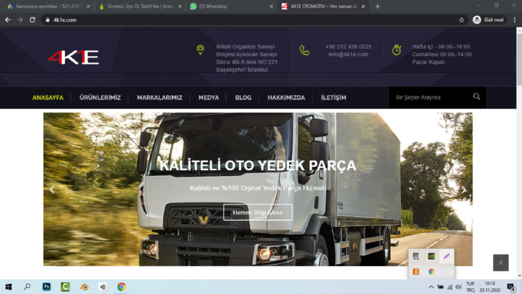Click the scroll-to-top double chevron button
The width and height of the screenshot is (522, 294).
click(501, 262)
